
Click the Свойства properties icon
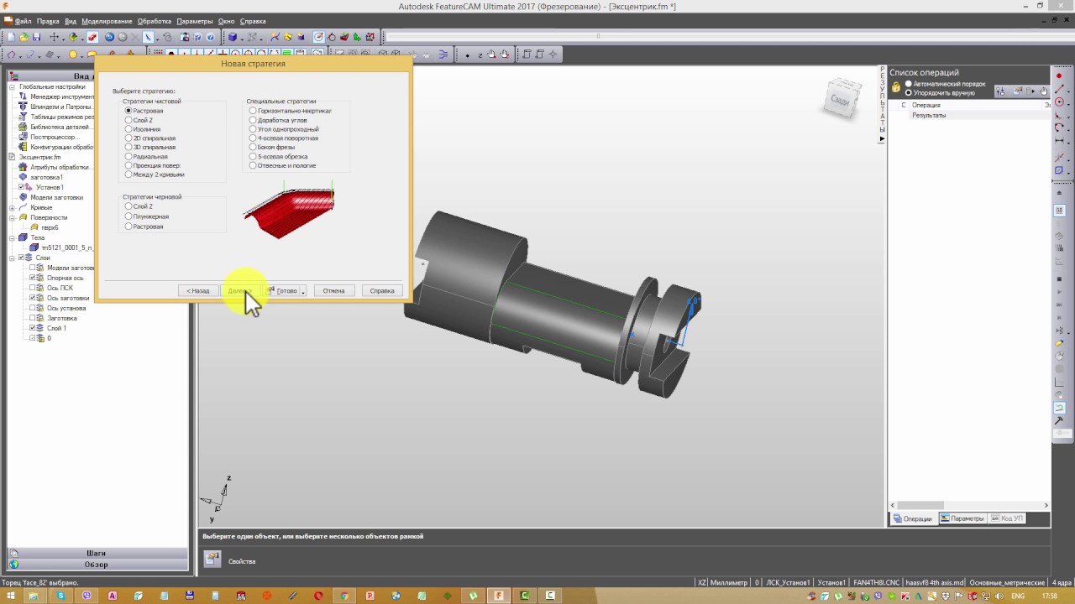tap(212, 560)
